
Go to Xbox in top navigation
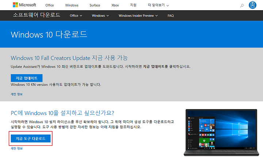(x=115, y=5)
